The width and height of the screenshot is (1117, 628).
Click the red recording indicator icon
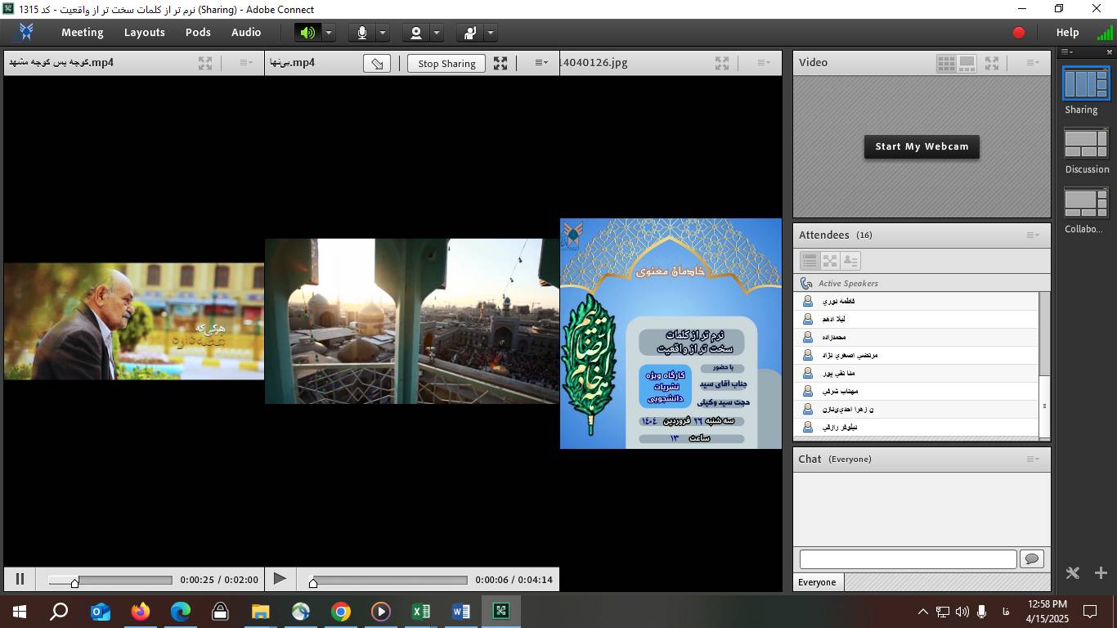coord(1019,33)
